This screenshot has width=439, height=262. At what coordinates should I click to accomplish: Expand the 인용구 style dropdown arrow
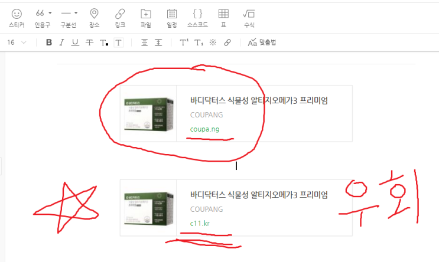click(x=50, y=13)
